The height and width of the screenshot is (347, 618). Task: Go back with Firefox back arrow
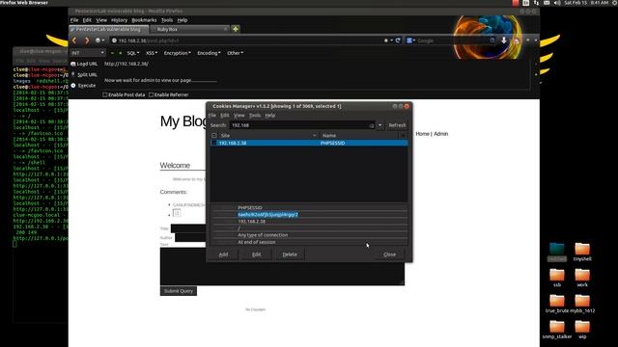click(x=74, y=40)
